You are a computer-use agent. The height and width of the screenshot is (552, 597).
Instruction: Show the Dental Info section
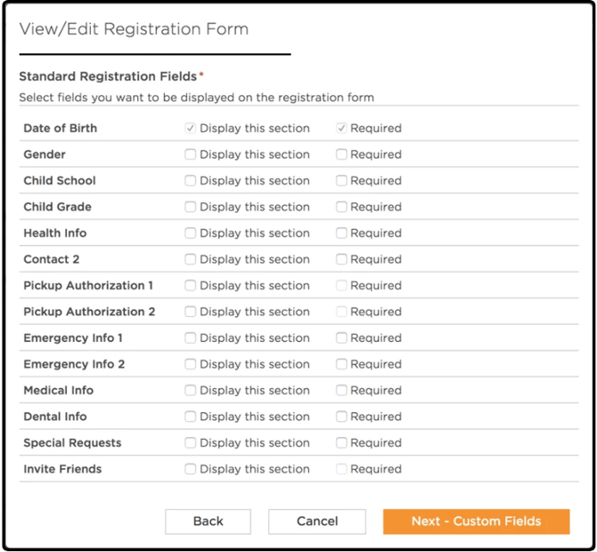pos(191,417)
